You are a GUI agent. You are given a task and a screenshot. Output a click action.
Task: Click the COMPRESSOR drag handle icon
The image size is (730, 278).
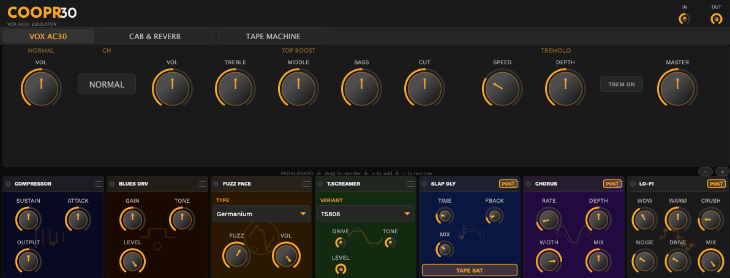pyautogui.click(x=99, y=184)
